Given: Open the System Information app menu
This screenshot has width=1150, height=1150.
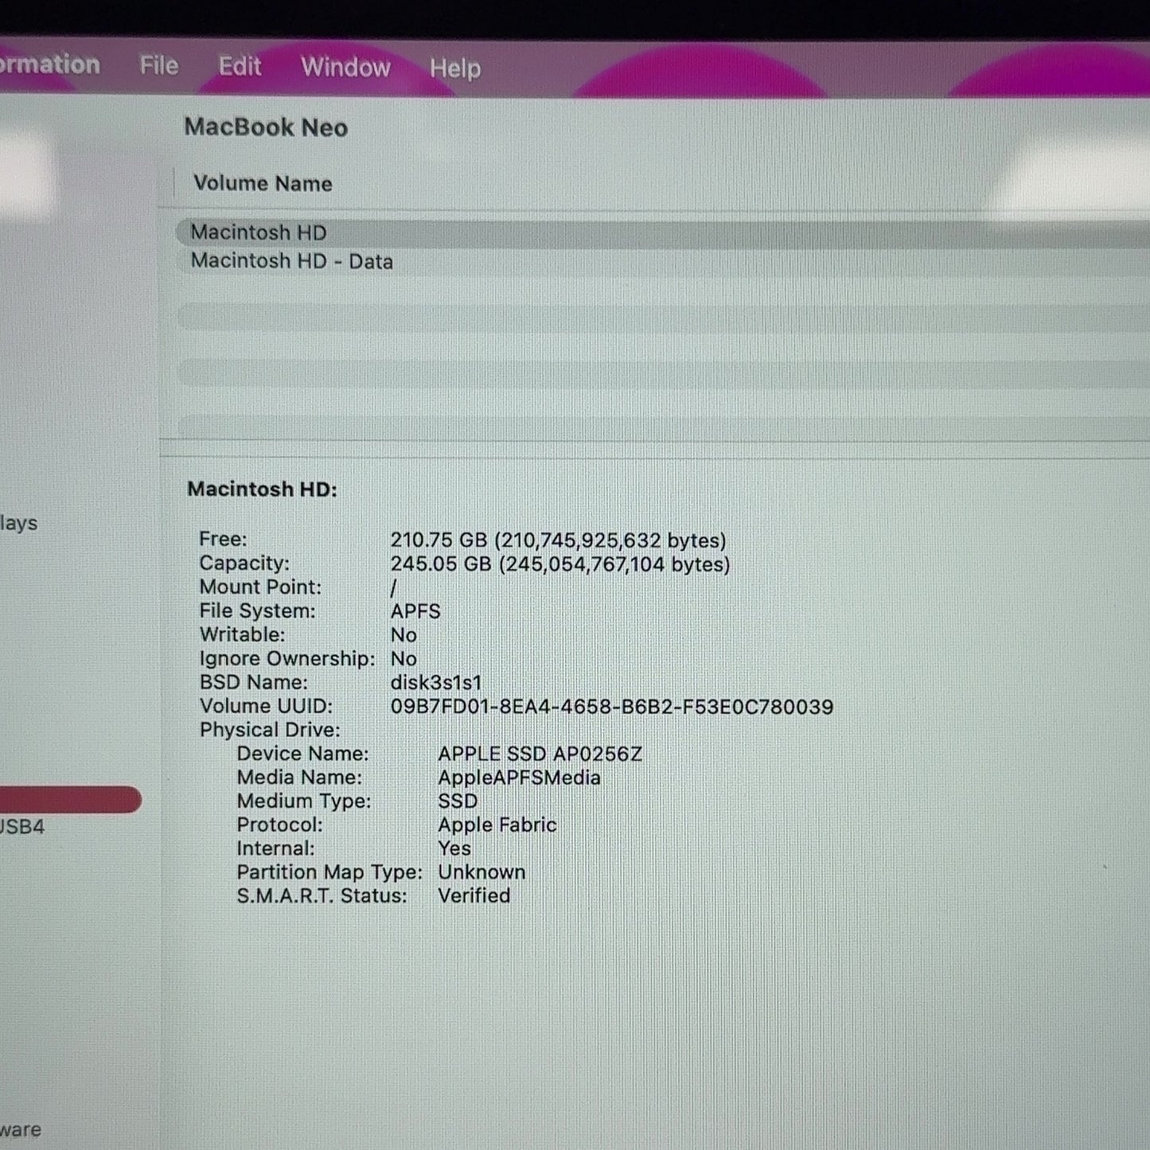Looking at the screenshot, I should [x=49, y=64].
